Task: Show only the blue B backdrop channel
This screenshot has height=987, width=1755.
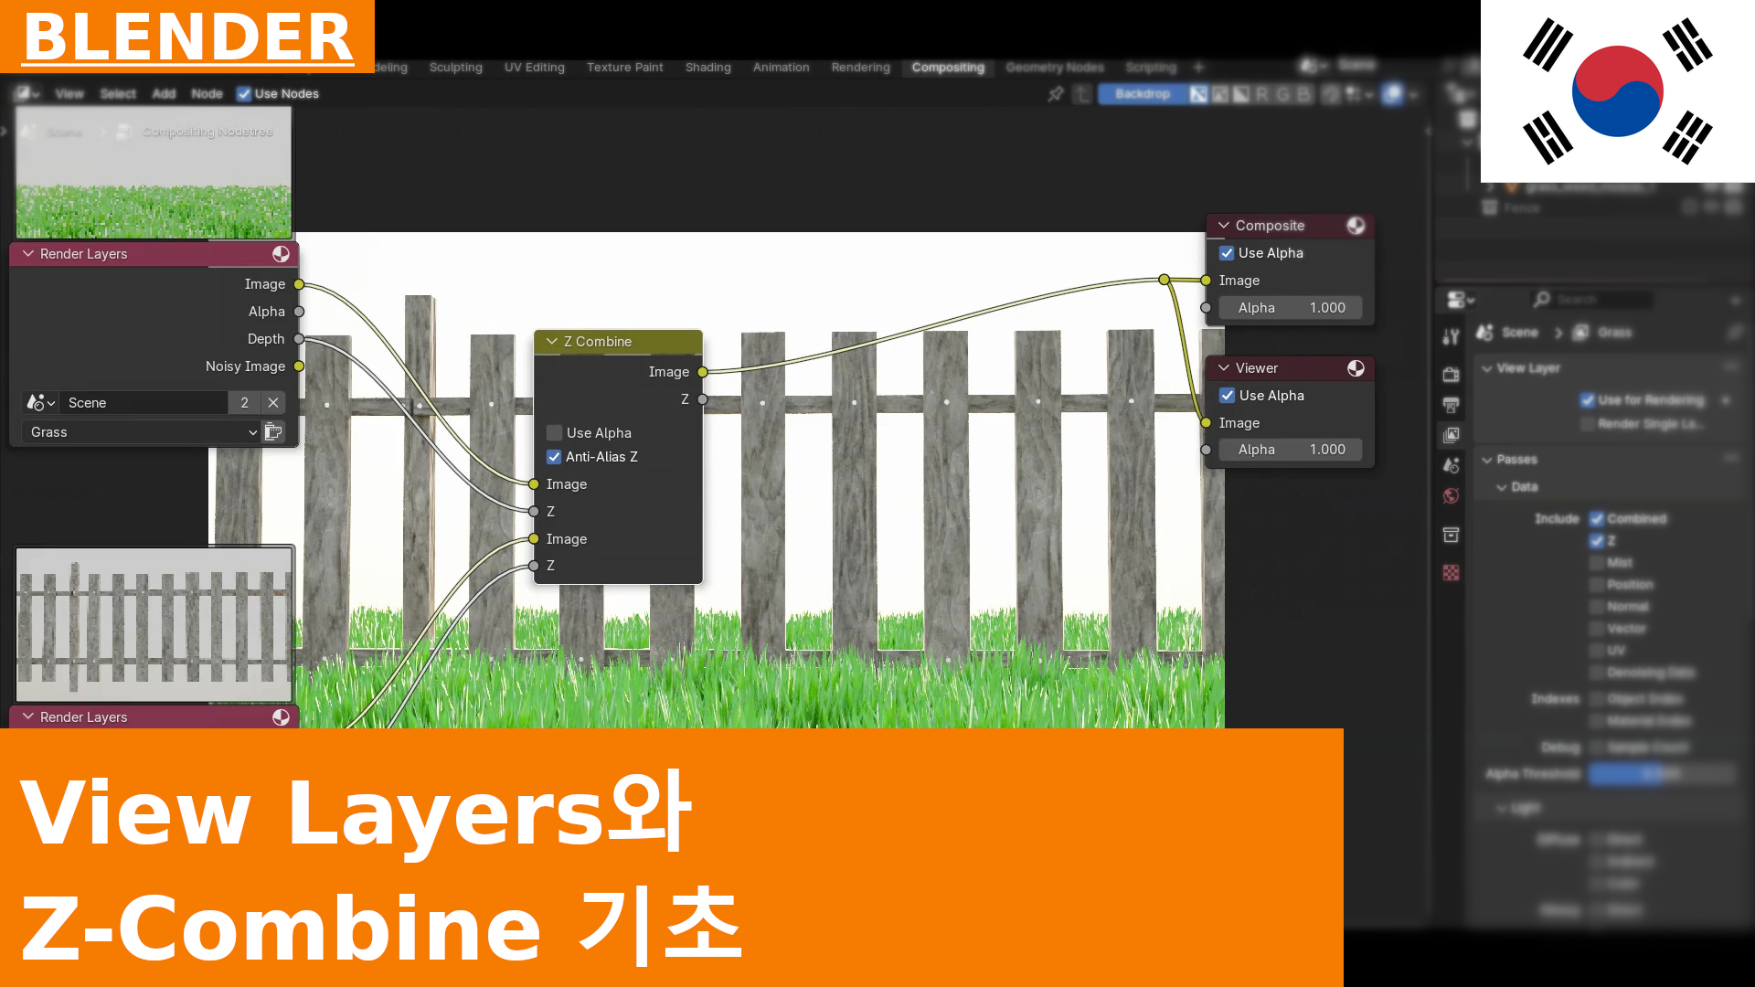Action: tap(1304, 94)
